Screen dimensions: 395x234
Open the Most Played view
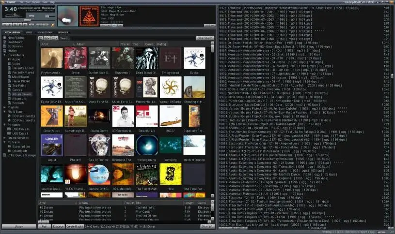click(20, 77)
